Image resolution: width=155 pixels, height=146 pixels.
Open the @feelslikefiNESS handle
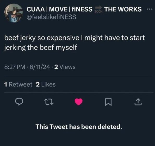pos(51,17)
